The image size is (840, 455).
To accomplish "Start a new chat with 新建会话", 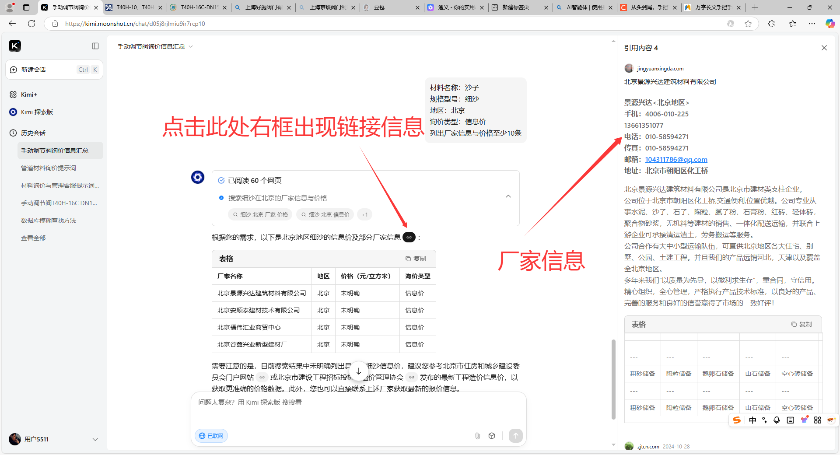I will 54,70.
